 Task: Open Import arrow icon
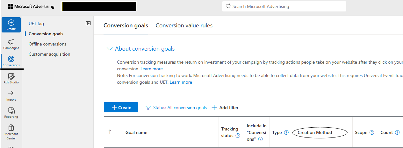click(x=11, y=93)
